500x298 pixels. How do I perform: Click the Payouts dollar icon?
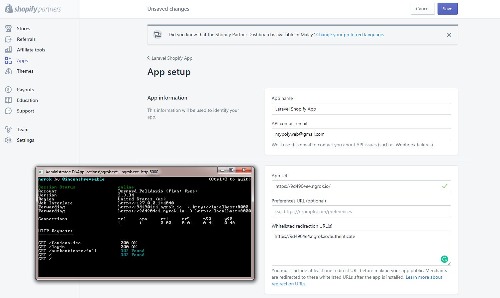[x=8, y=90]
